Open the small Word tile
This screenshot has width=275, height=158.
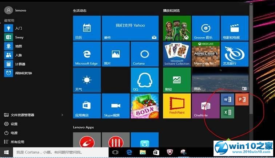click(227, 99)
